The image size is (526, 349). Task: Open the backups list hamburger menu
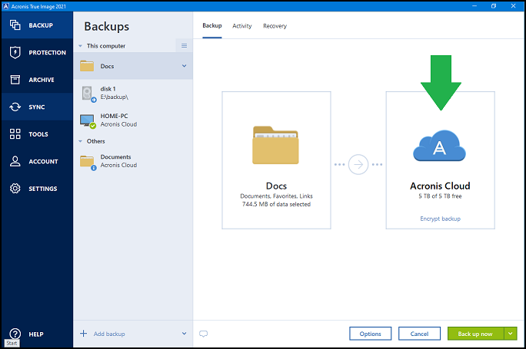point(184,46)
